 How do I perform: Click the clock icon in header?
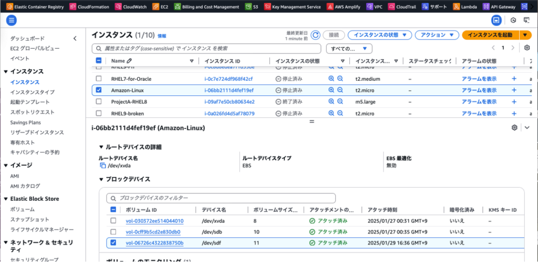click(x=513, y=20)
